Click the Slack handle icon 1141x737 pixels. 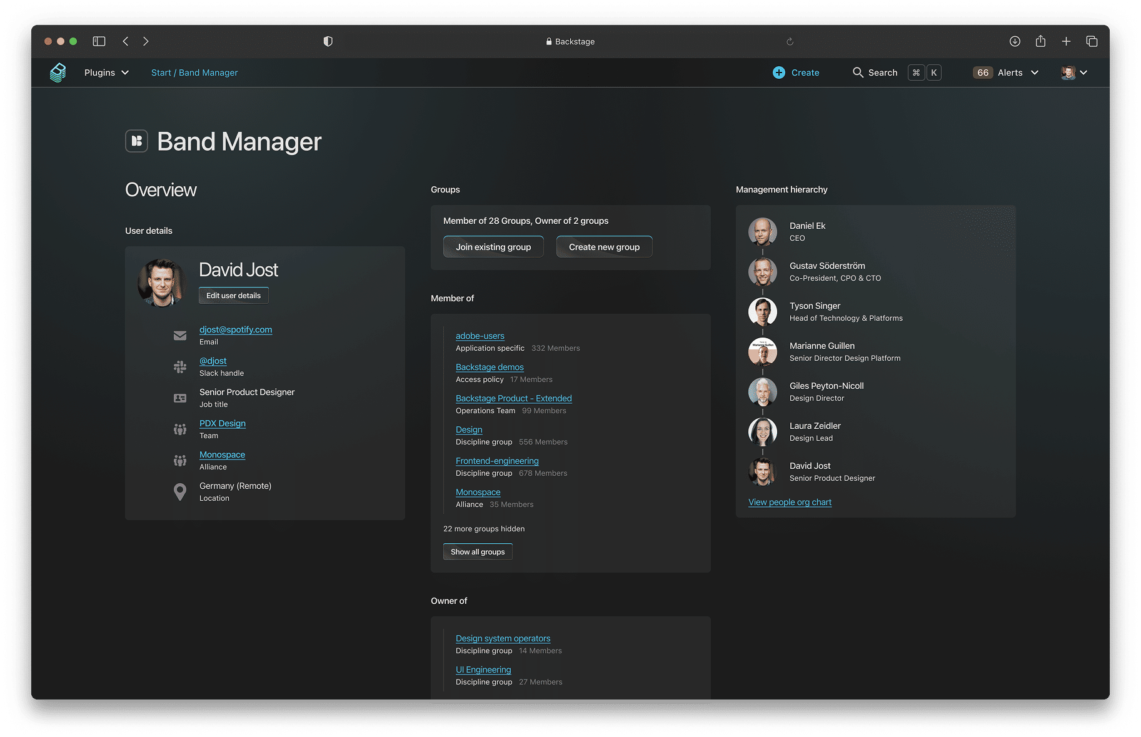(180, 367)
